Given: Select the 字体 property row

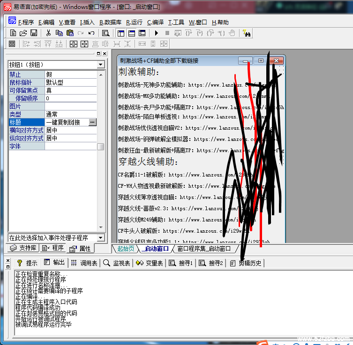Looking at the screenshot, I should coord(53,146).
